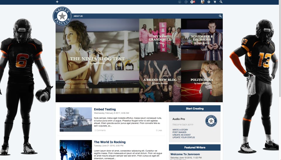Click 0 Likes on Embed Testing
The image size is (281, 160).
(159, 130)
